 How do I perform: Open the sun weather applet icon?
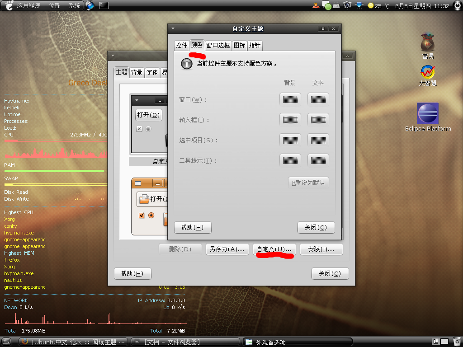click(371, 5)
